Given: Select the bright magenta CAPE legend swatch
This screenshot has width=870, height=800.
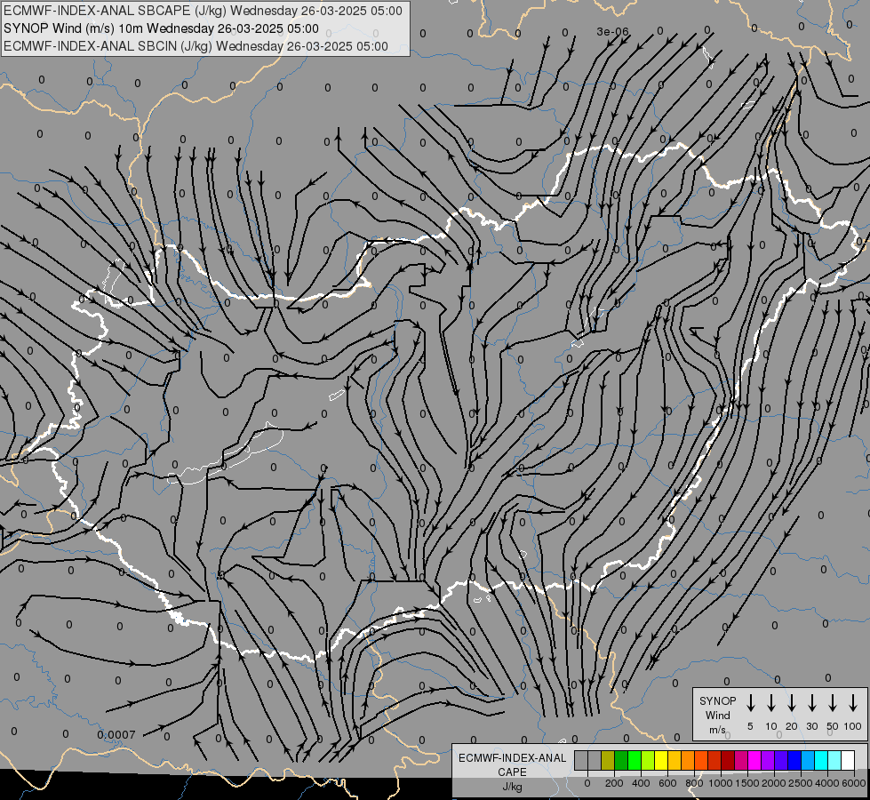Looking at the screenshot, I should point(754,760).
